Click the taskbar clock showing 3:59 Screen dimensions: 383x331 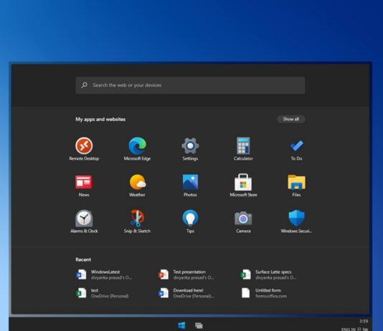pos(364,321)
